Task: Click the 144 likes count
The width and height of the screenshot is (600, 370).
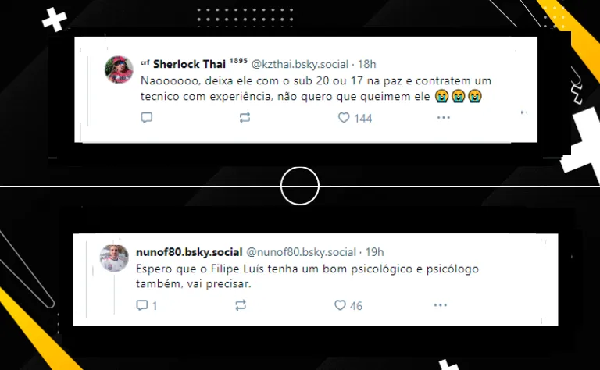Action: coord(362,118)
